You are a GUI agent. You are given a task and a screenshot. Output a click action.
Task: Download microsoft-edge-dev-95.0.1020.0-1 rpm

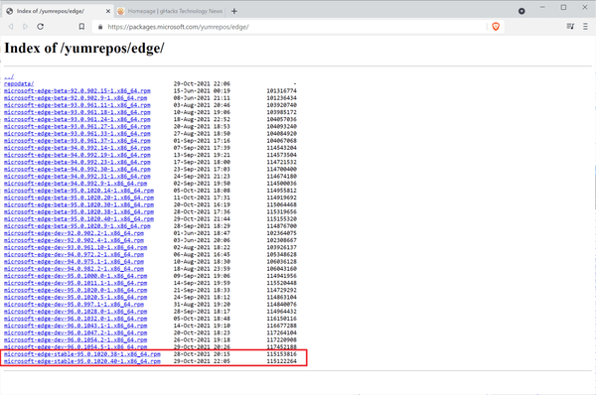click(75, 290)
